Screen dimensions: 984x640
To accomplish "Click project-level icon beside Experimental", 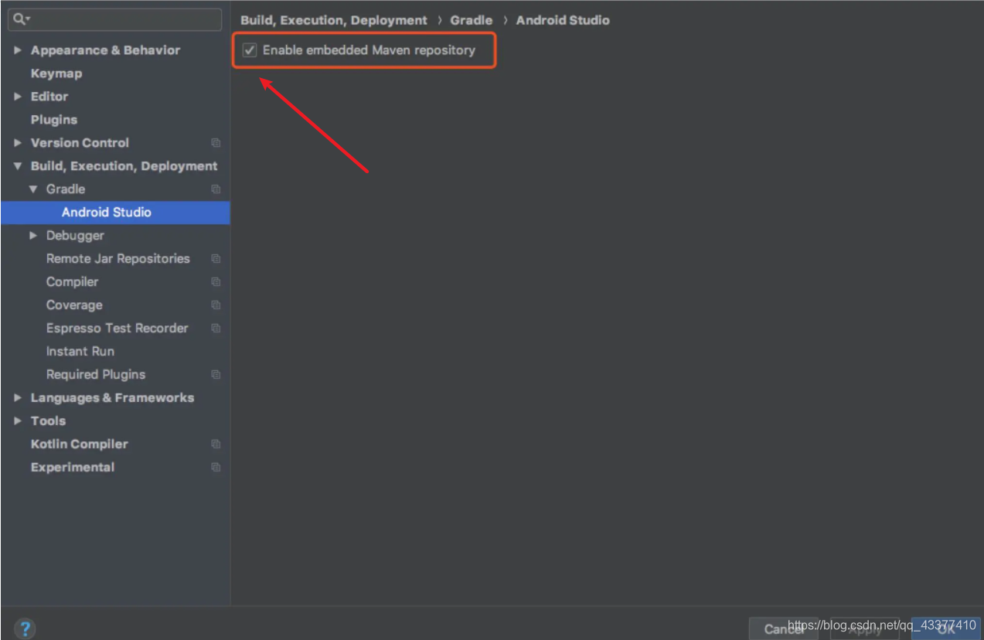I will coord(216,468).
